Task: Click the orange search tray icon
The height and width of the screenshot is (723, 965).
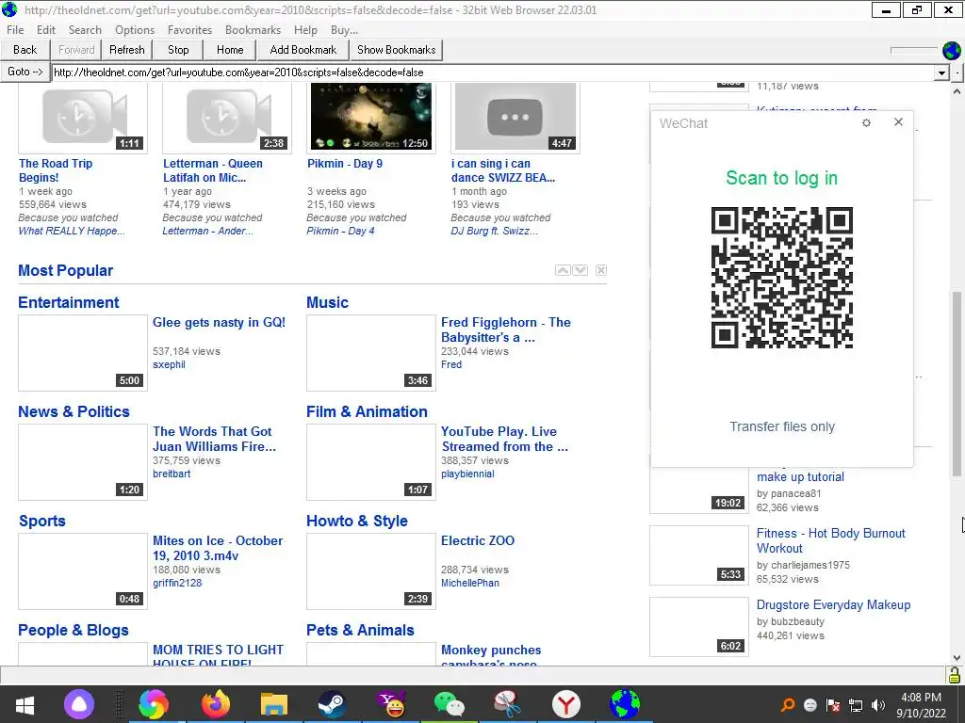Action: [787, 705]
